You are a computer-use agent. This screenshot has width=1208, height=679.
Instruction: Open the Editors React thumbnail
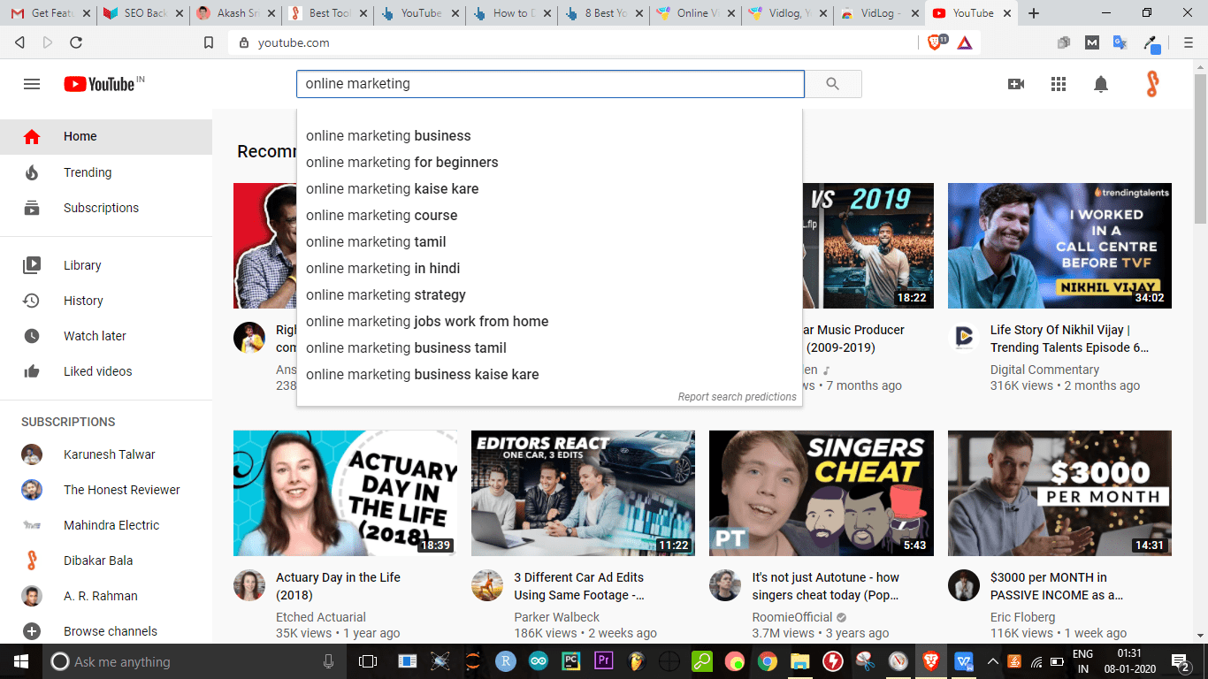click(583, 493)
